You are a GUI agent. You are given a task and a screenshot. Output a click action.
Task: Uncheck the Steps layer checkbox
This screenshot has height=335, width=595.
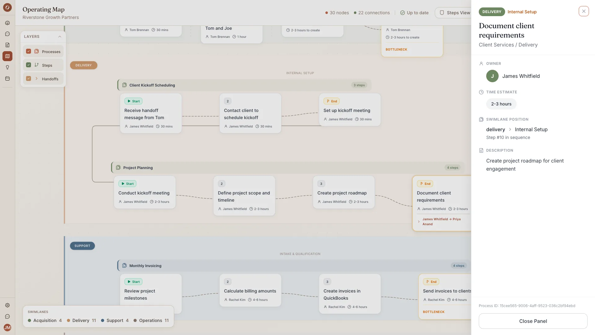[x=29, y=65]
